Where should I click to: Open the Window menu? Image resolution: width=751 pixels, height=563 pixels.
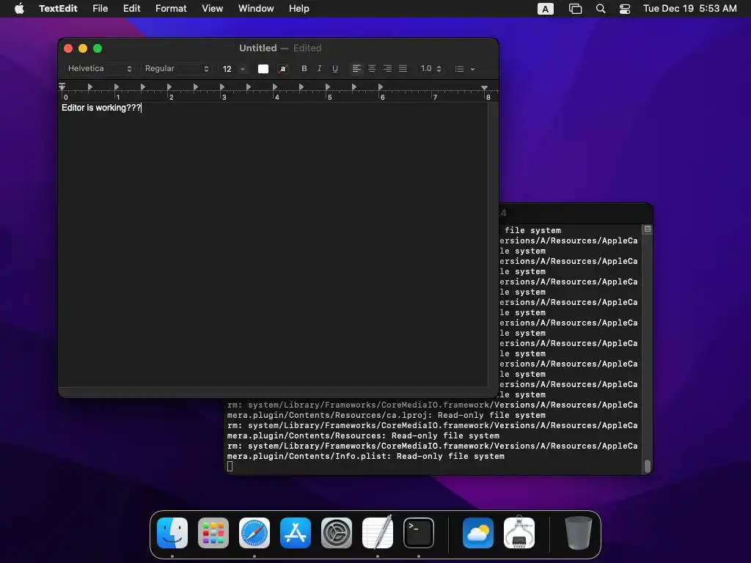tap(256, 9)
